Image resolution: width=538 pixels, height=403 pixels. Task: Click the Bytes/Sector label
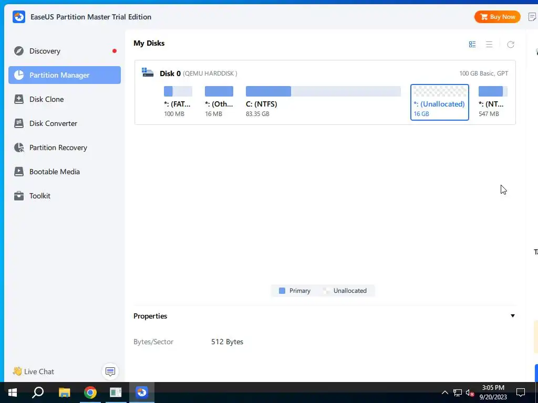(x=153, y=342)
